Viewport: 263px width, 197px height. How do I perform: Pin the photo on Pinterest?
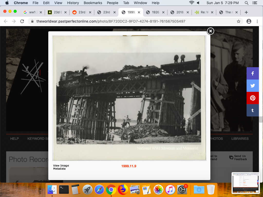tap(253, 98)
